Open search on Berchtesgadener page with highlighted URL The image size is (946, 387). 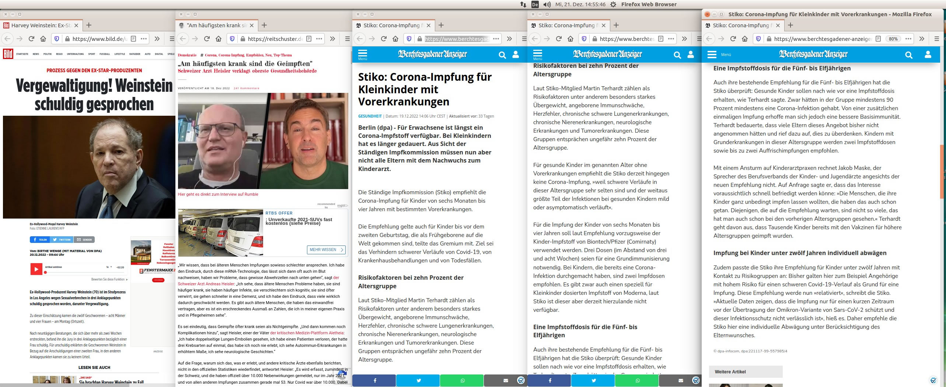tap(502, 55)
